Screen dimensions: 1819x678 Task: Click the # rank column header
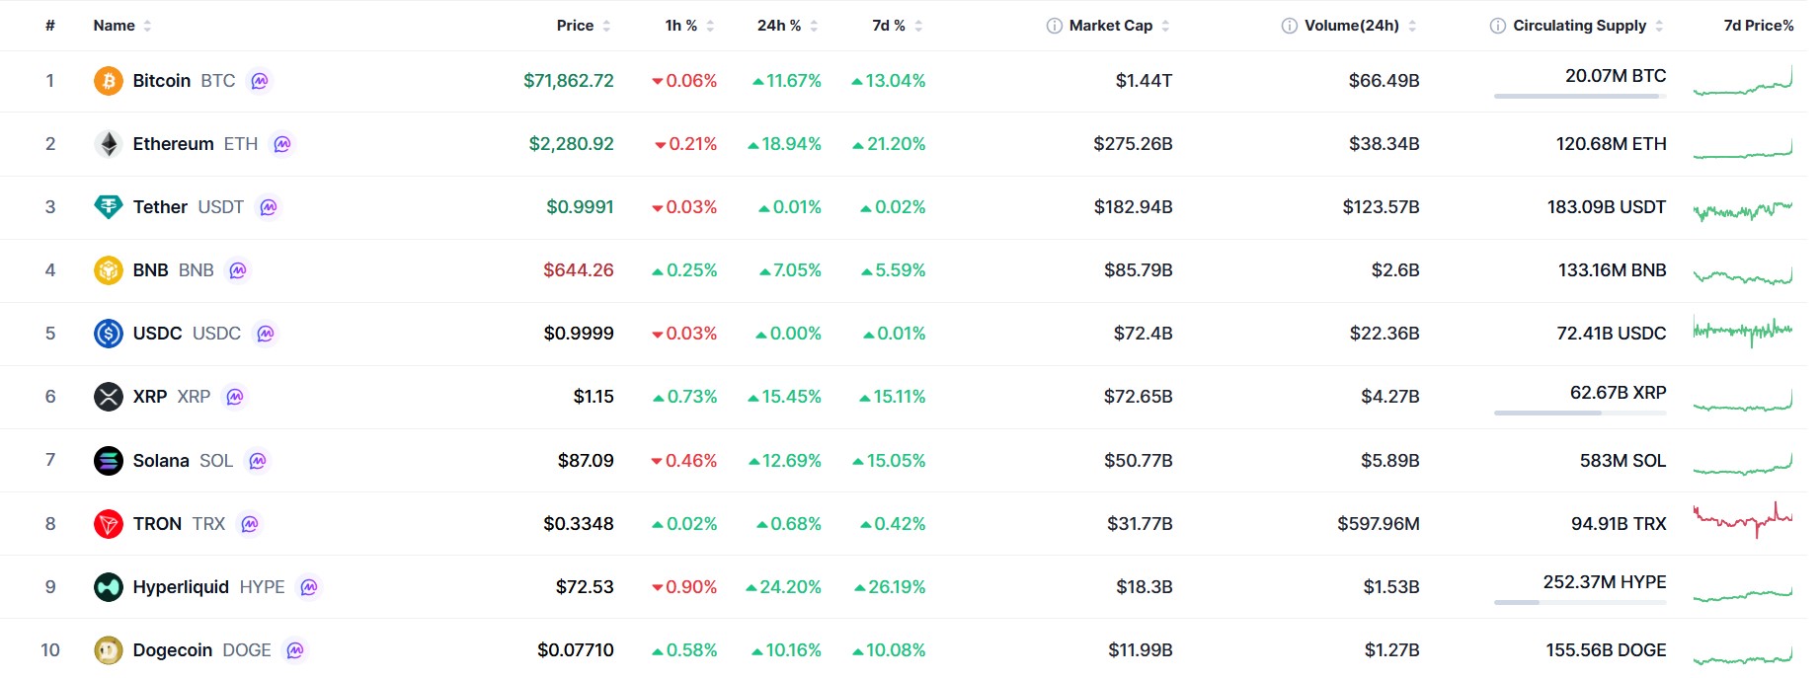click(x=50, y=26)
